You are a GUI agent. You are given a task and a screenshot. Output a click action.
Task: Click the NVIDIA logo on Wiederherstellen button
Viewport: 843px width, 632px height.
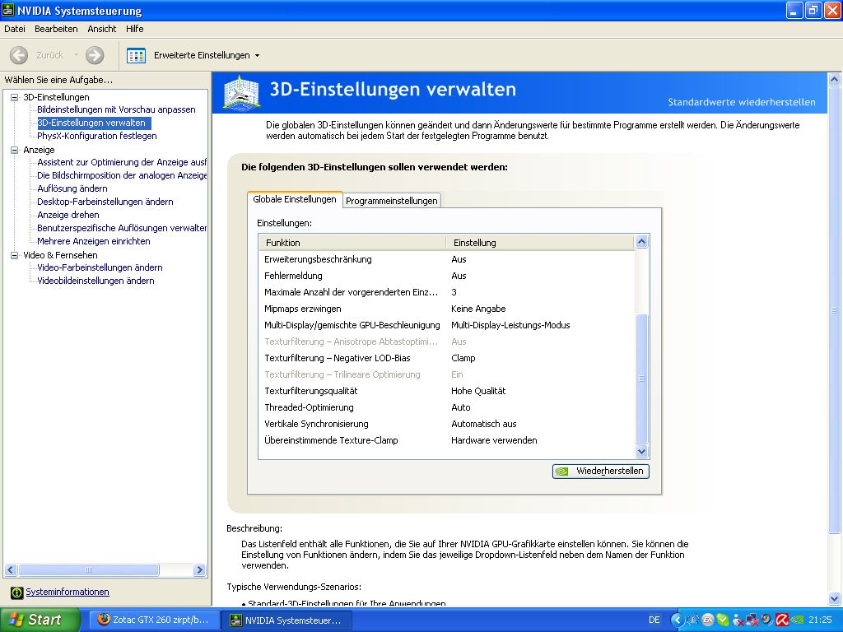[x=562, y=472]
